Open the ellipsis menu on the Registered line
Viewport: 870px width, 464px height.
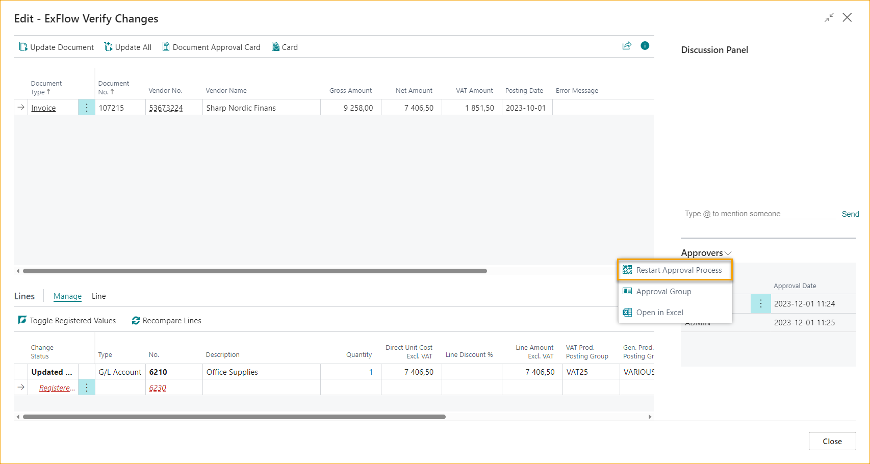coord(86,387)
